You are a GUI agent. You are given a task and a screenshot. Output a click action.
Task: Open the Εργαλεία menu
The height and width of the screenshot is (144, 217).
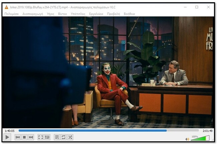coord(96,14)
